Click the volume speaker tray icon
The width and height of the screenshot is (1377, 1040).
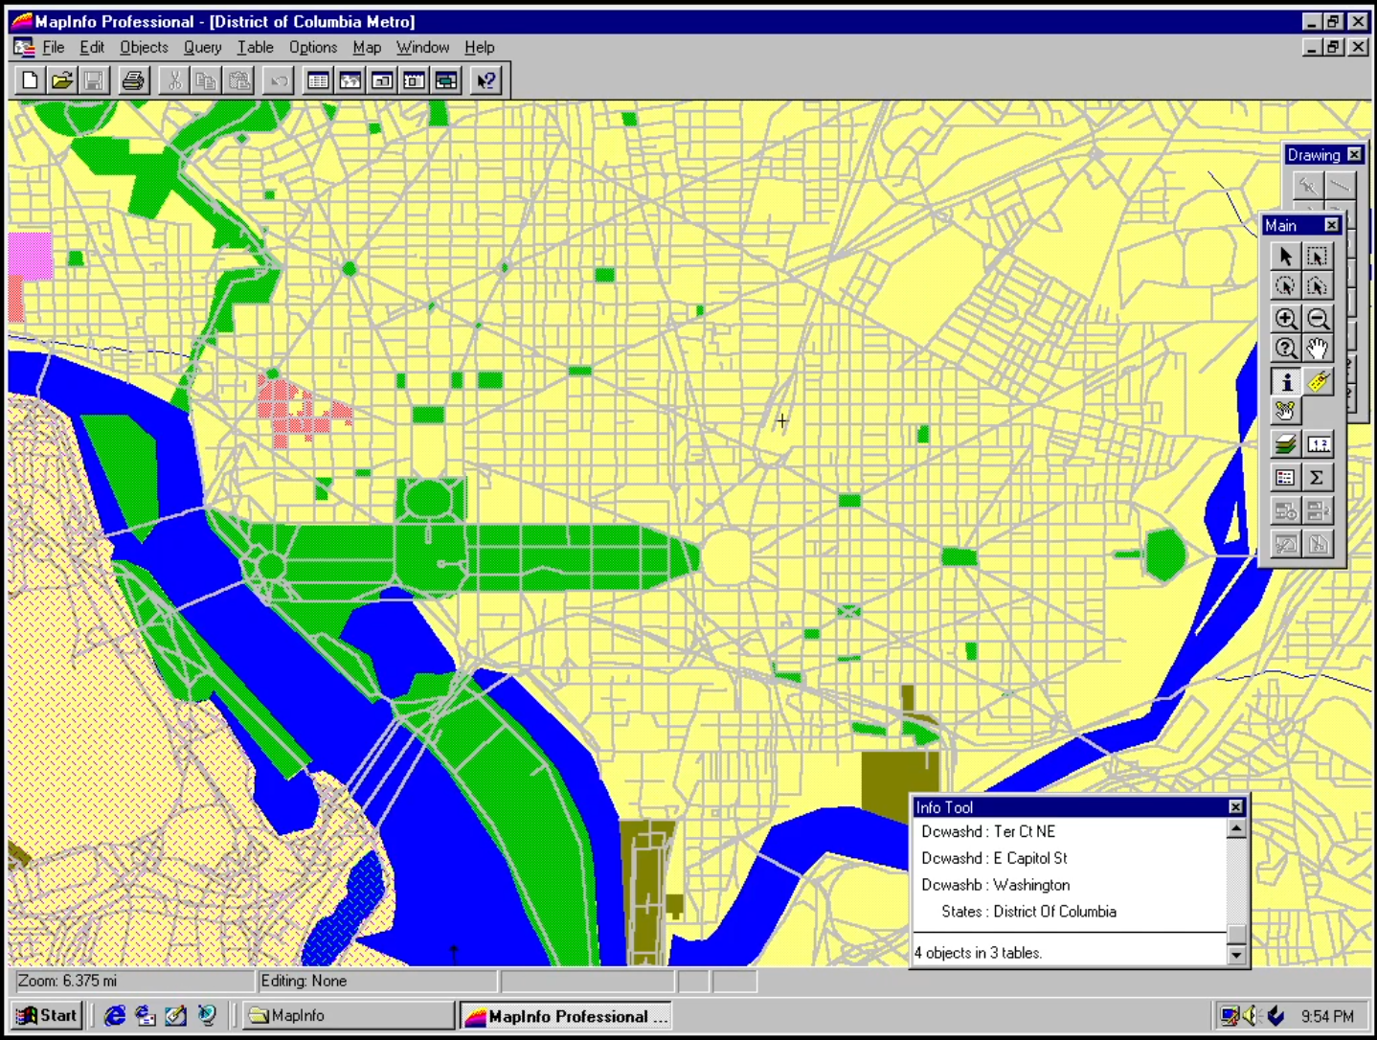point(1252,1016)
